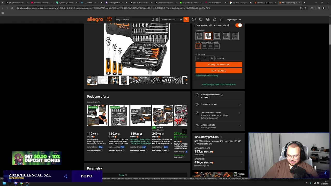Expand Dostawa za darmo details
Screen dimensions: 331x186
point(219,104)
